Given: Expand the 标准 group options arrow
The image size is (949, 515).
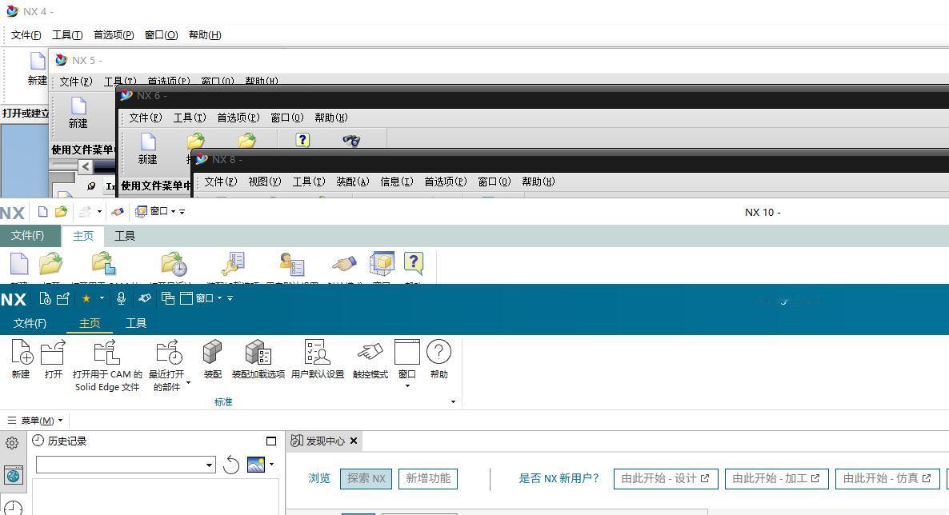Looking at the screenshot, I should pos(454,401).
